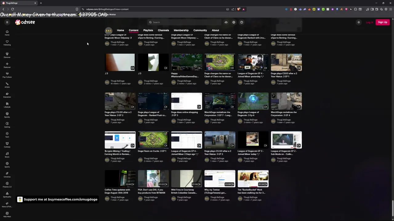The image size is (394, 221).
Task: Open the 'Doge plays League of Dogecoin - Ranked Push' thumbnail
Action: coord(153,101)
